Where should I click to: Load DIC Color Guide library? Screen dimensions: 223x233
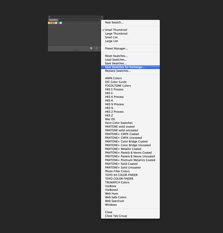tap(130, 82)
